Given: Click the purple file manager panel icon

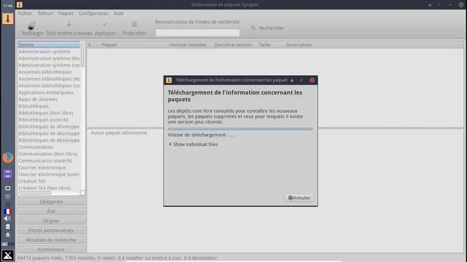Looking at the screenshot, I should pyautogui.click(x=8, y=174).
